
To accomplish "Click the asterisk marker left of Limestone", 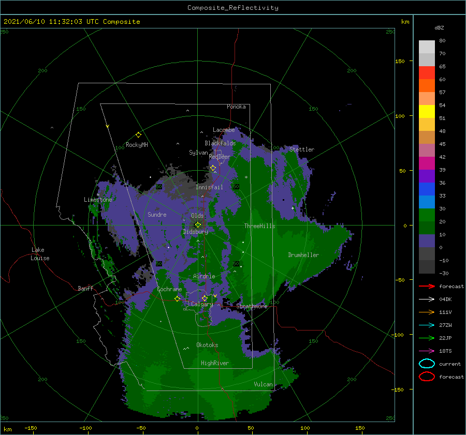I will [x=98, y=195].
